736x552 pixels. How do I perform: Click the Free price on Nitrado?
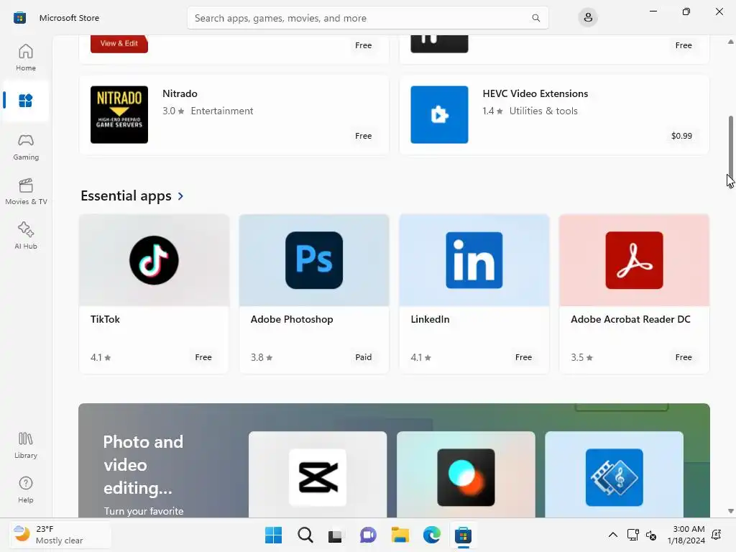(363, 136)
